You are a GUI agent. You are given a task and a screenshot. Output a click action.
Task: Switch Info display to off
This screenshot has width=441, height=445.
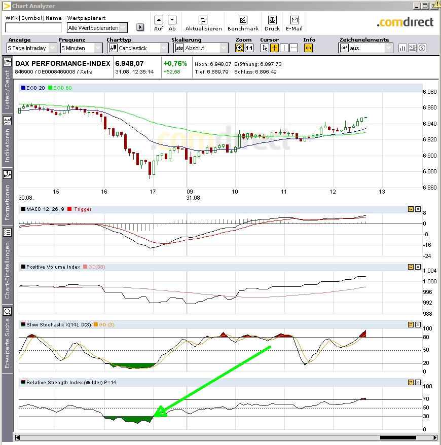[x=308, y=47]
